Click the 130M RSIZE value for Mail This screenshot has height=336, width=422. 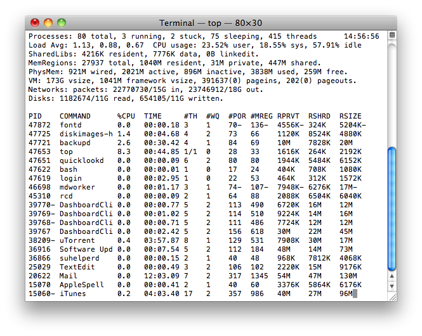pyautogui.click(x=348, y=276)
